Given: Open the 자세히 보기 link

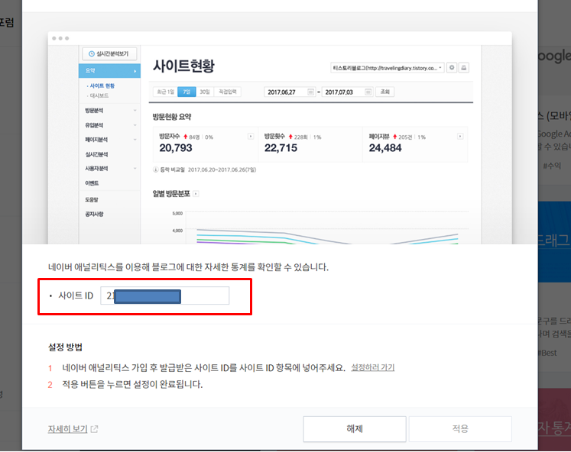Looking at the screenshot, I should point(68,429).
